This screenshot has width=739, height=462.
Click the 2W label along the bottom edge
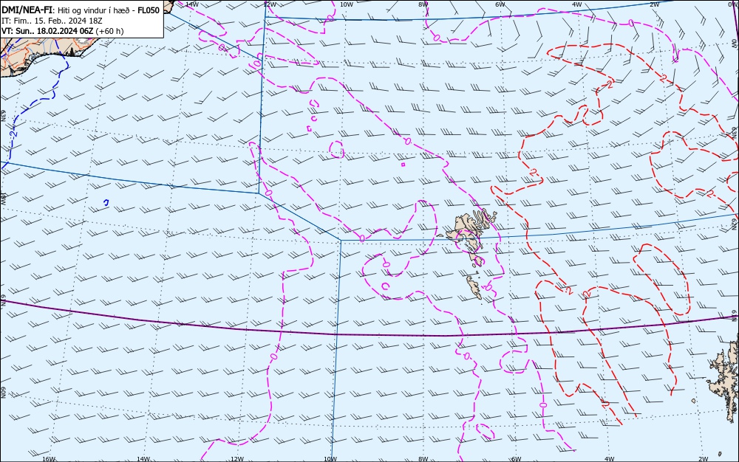(703, 459)
